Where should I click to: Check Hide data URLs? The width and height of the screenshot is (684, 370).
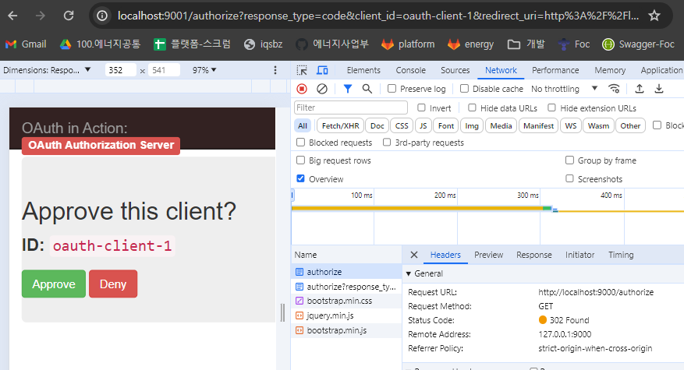[x=472, y=107]
